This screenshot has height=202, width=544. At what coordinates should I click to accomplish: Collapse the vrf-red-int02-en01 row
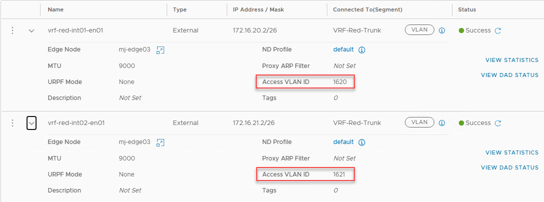pyautogui.click(x=32, y=123)
